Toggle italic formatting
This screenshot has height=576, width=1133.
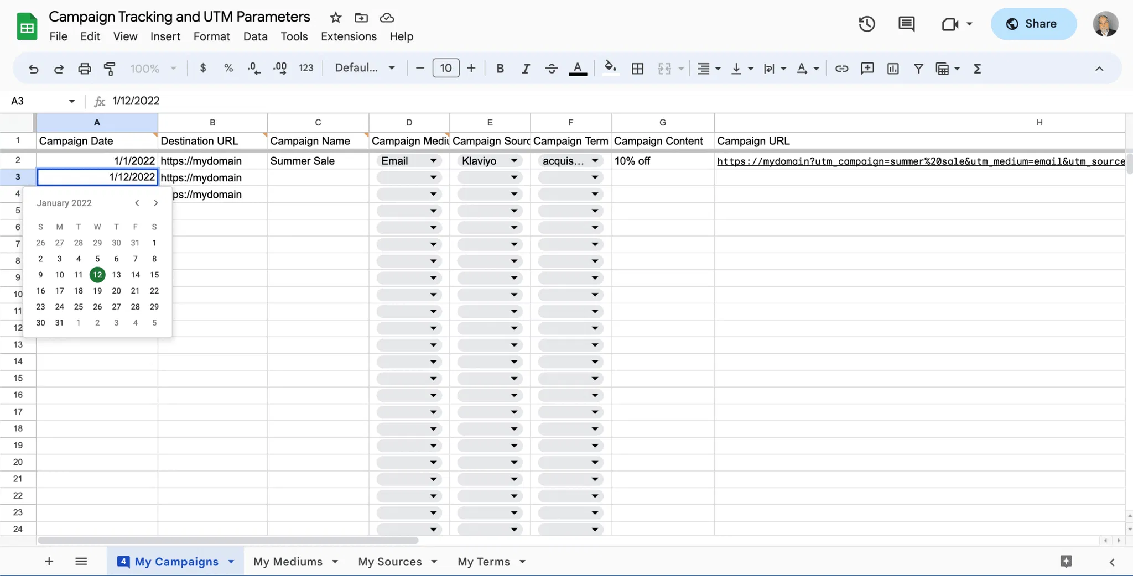(x=525, y=69)
